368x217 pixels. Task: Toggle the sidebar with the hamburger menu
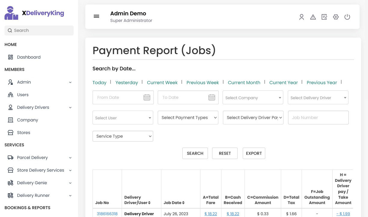(96, 16)
